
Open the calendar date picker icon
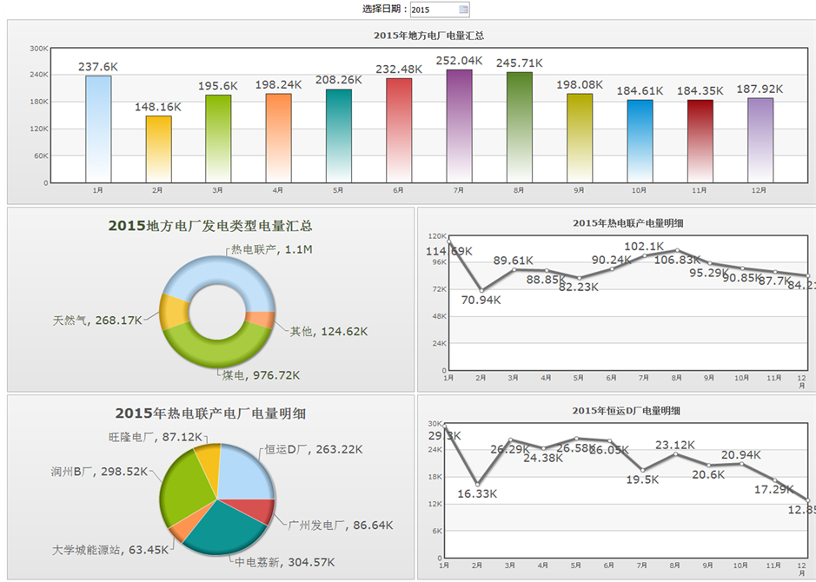[463, 10]
